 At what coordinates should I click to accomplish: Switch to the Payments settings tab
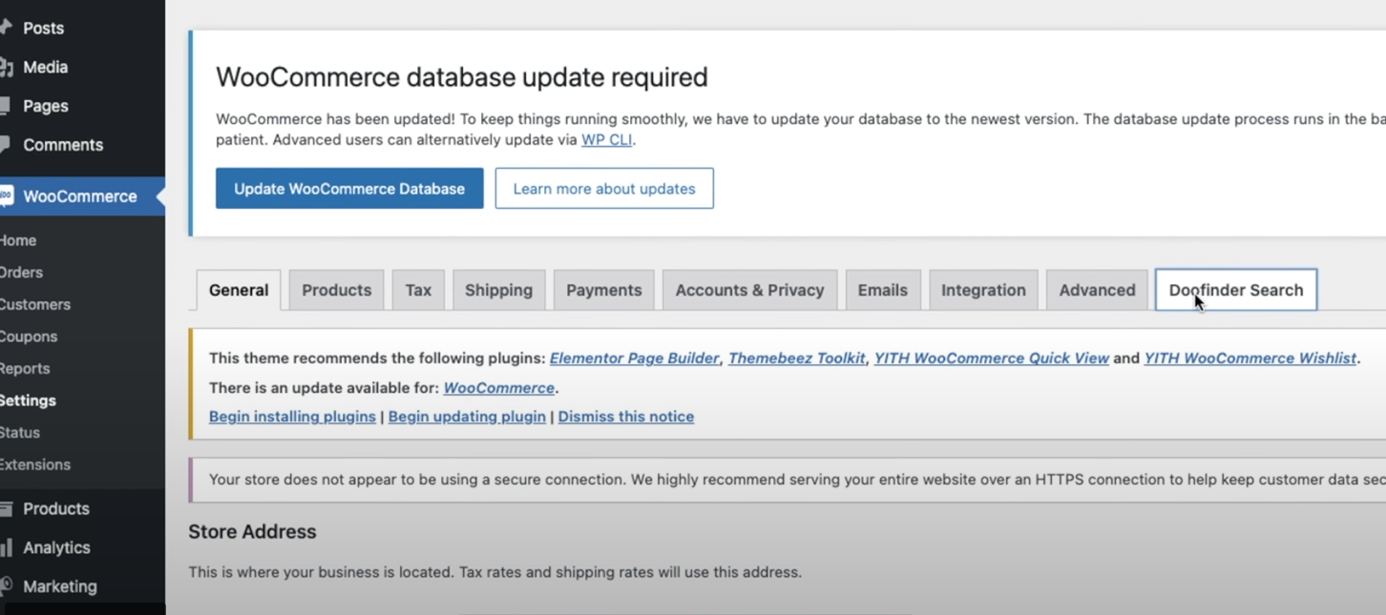point(604,290)
